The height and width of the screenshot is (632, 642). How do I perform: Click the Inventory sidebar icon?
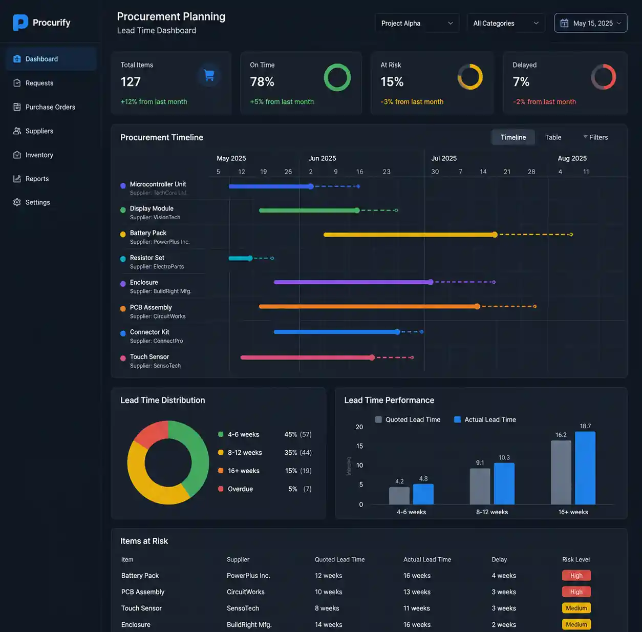pos(17,155)
